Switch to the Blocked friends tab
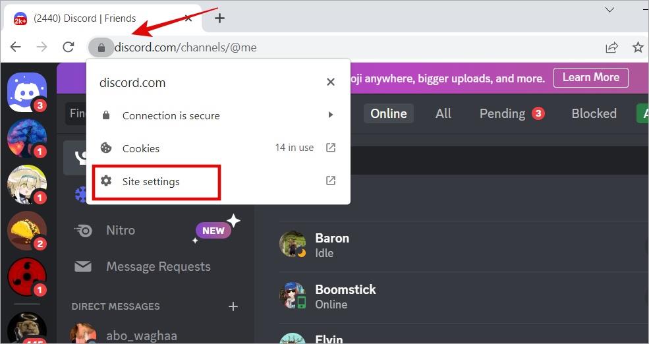This screenshot has height=344, width=649. [x=594, y=113]
